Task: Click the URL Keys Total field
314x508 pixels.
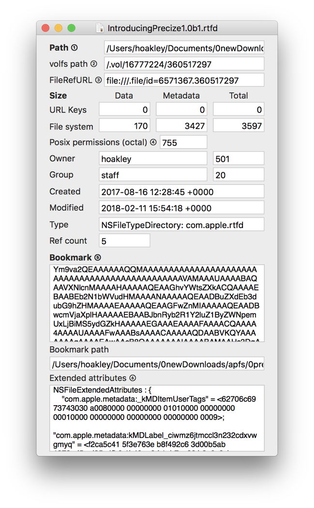Action: [x=239, y=110]
